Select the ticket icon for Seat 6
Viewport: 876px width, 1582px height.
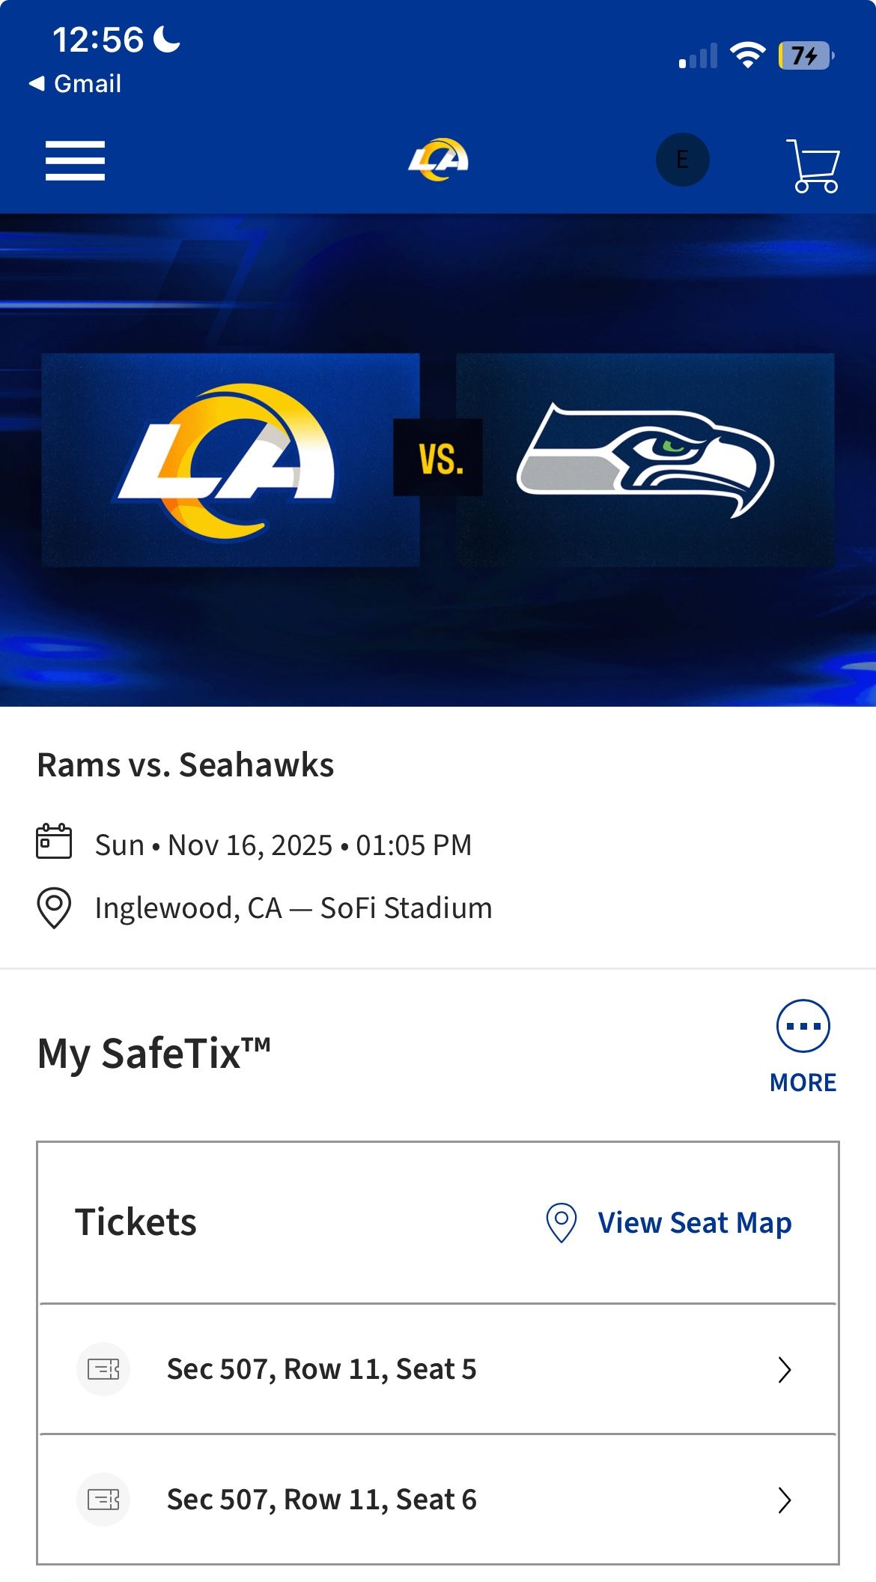(x=103, y=1500)
